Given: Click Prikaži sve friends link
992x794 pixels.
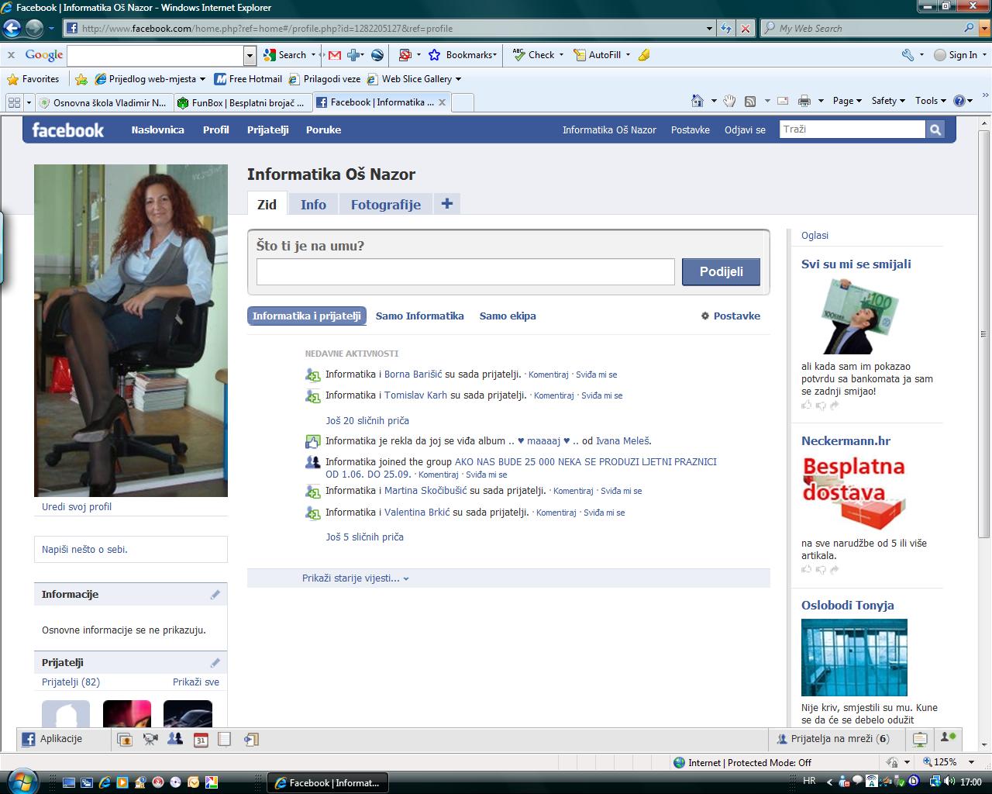Looking at the screenshot, I should [196, 682].
